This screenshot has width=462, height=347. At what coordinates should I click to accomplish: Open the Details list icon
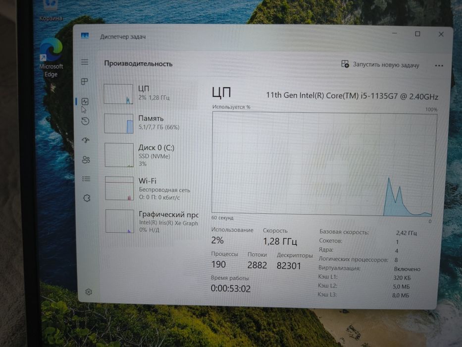[x=86, y=179]
